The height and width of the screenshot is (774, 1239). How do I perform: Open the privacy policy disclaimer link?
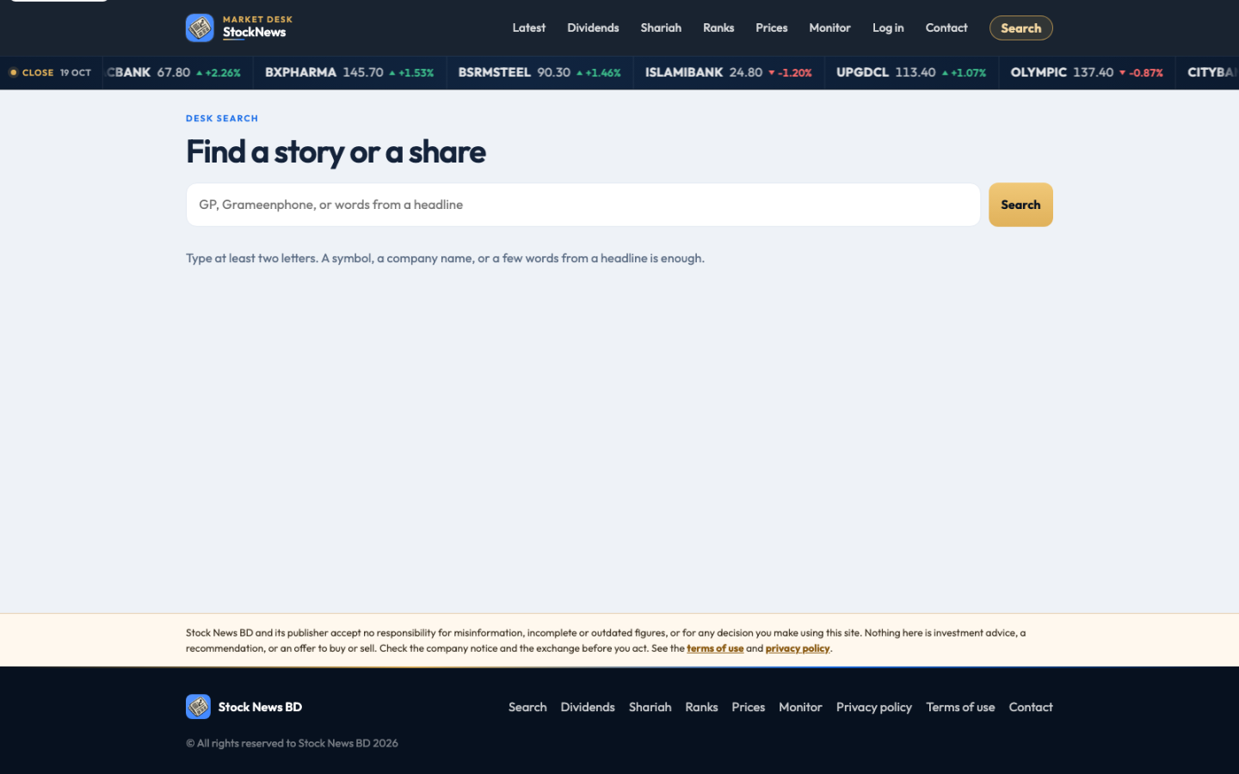point(798,648)
